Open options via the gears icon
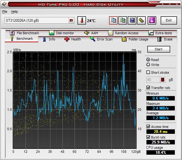Screen dimensions: 182x160 coord(141,21)
